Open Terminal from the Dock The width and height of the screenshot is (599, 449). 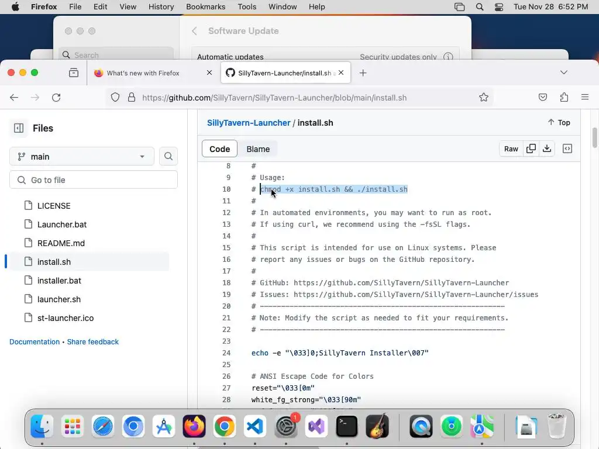[346, 426]
